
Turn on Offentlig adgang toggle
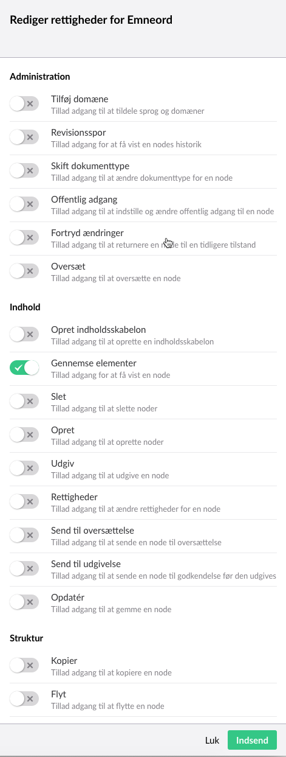tap(24, 204)
